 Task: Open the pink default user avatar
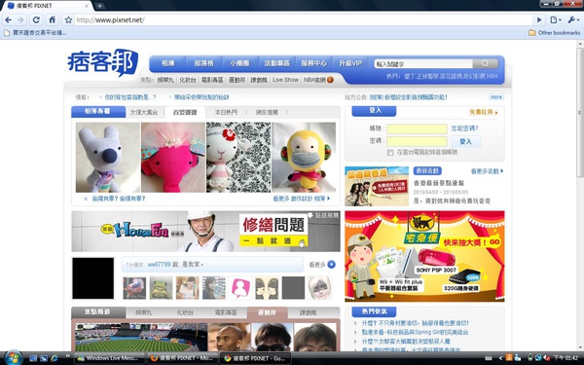pyautogui.click(x=240, y=287)
